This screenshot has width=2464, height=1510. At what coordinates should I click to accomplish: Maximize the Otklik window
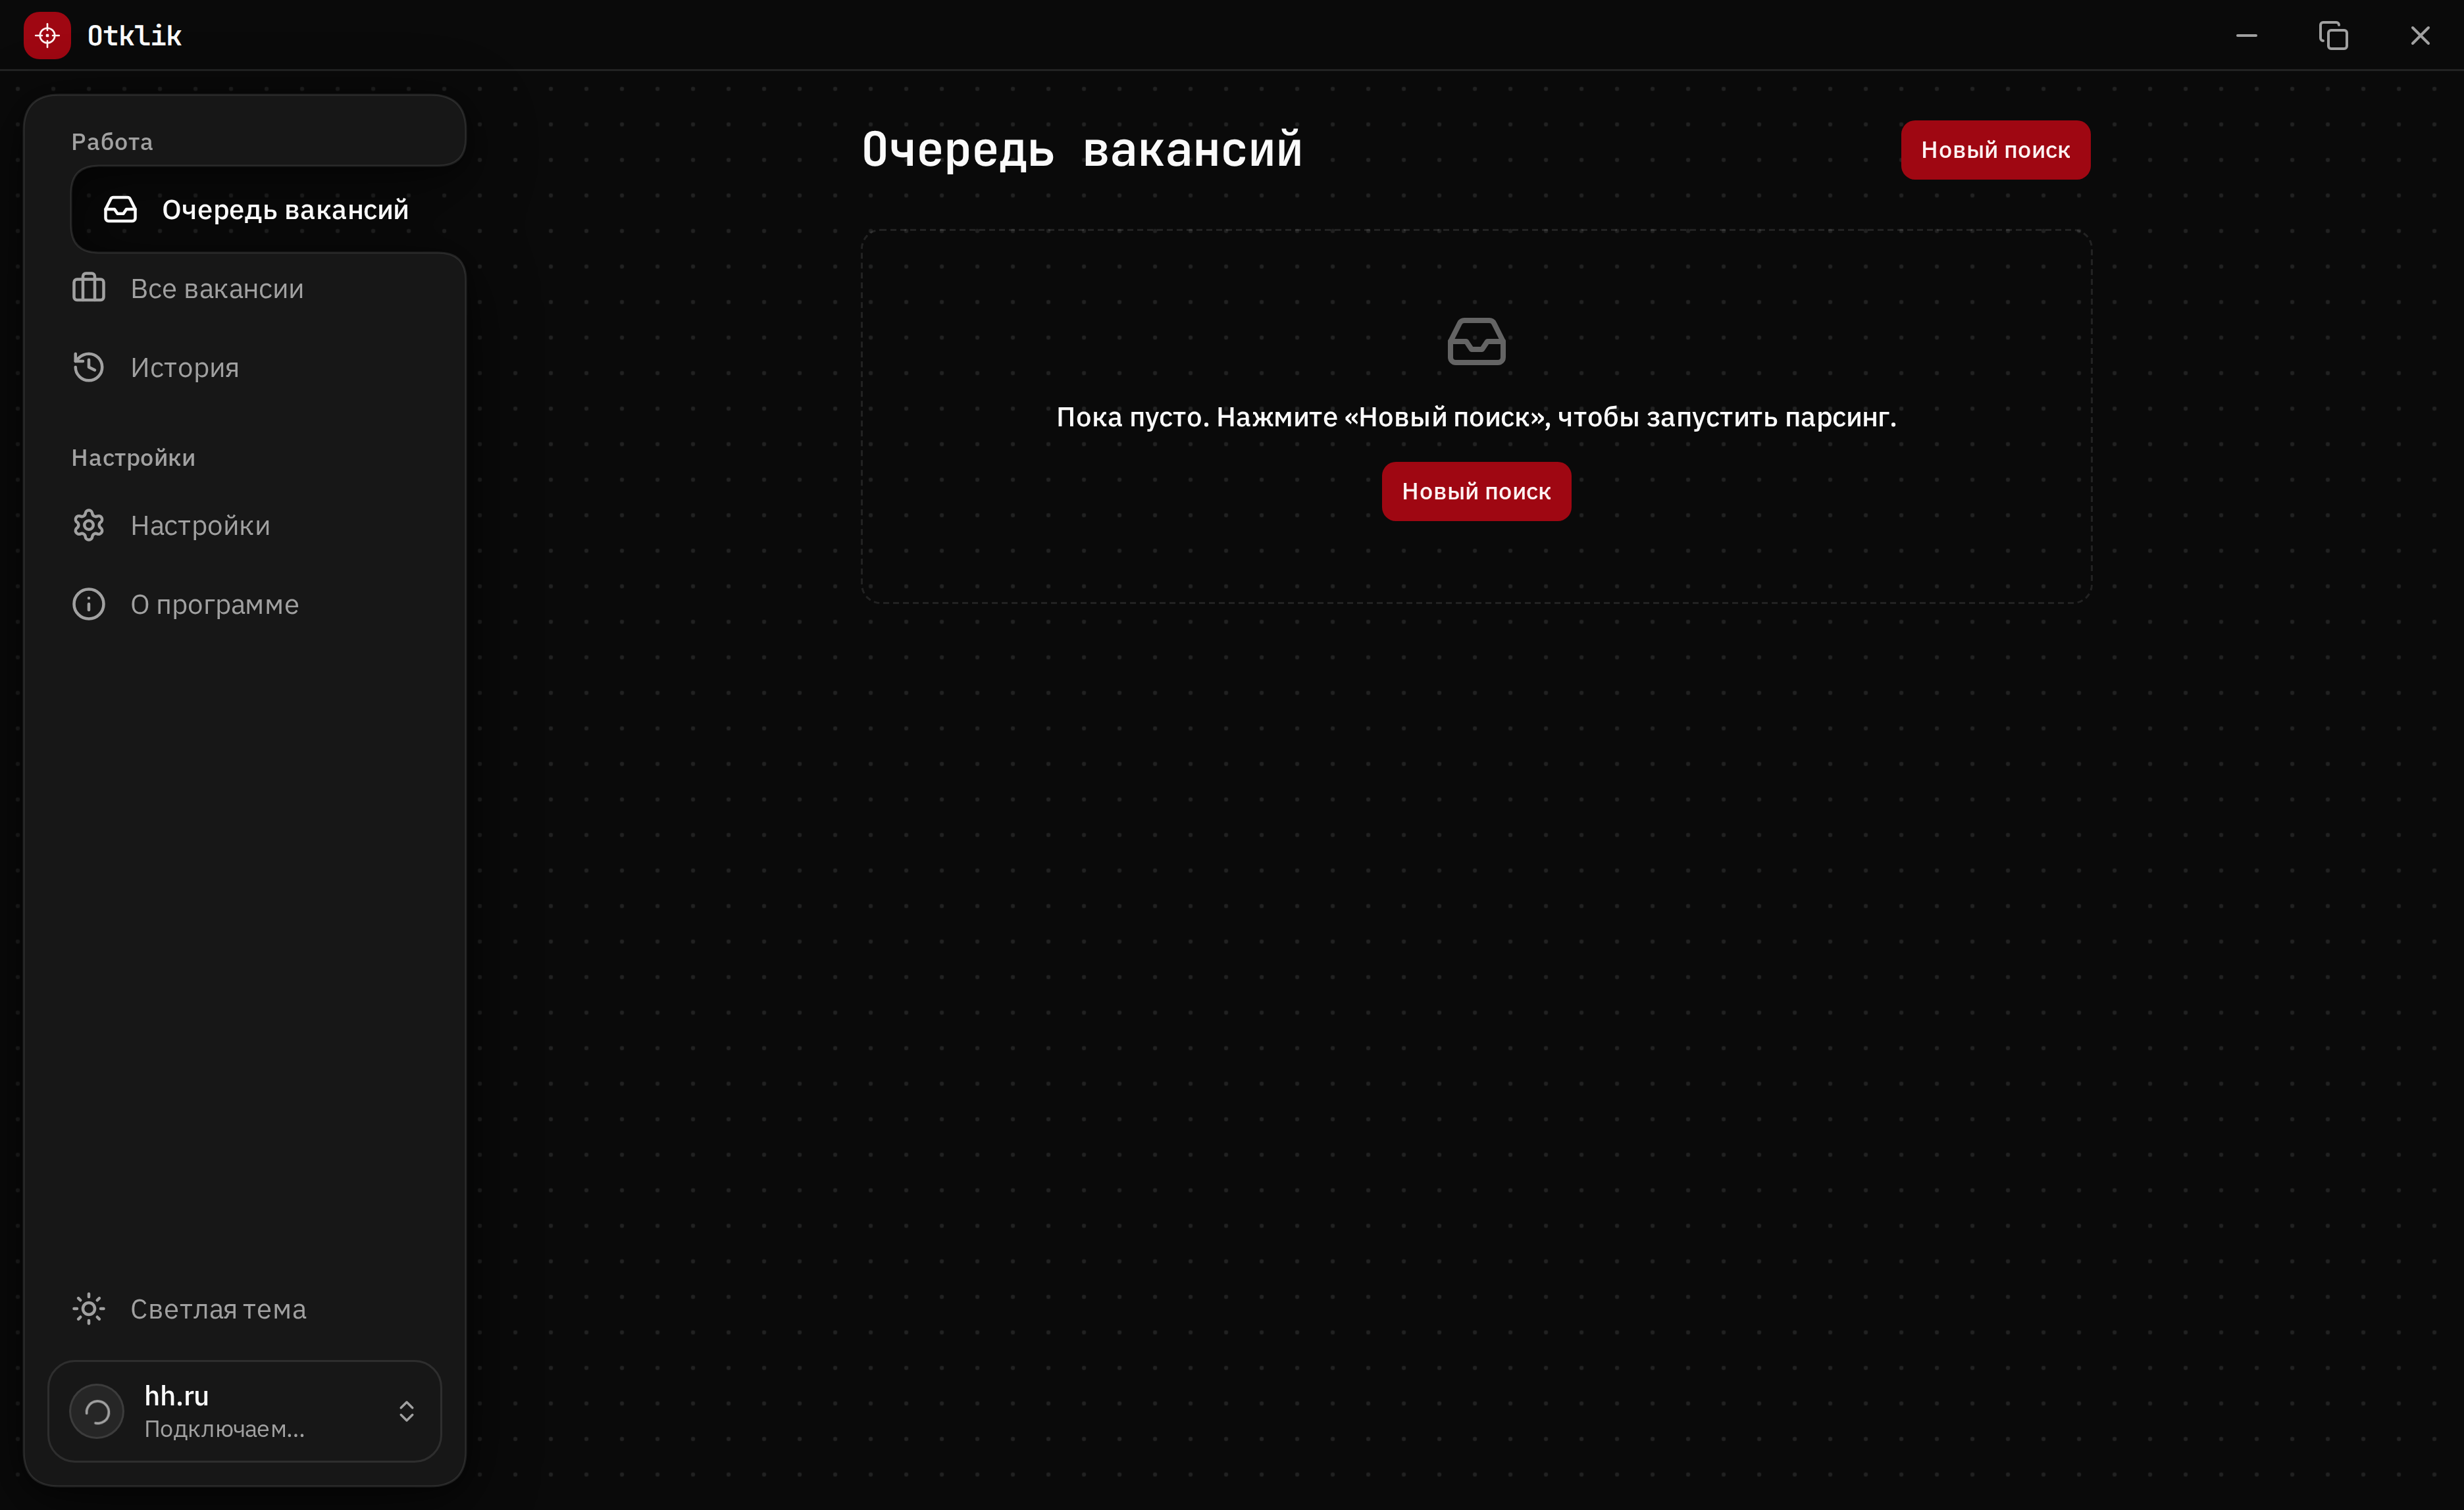(2333, 36)
